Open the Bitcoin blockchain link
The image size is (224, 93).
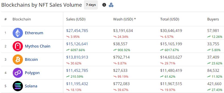(x=31, y=59)
